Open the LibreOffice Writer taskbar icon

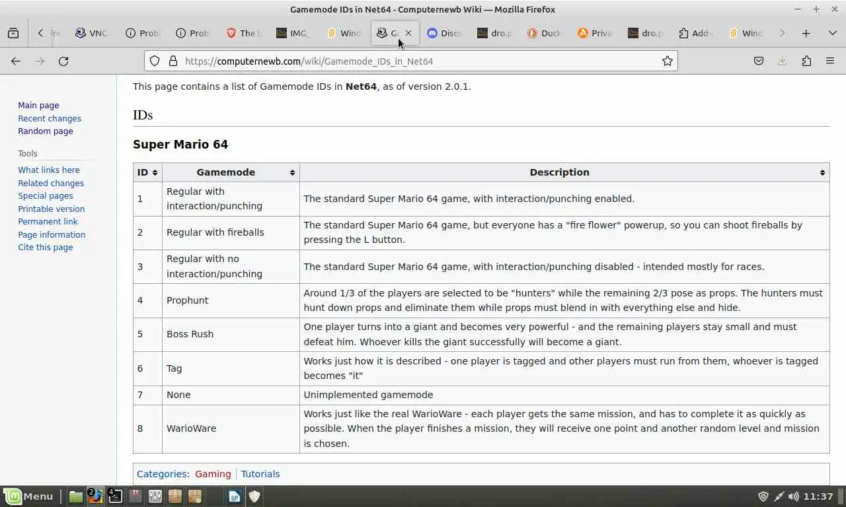pos(235,496)
